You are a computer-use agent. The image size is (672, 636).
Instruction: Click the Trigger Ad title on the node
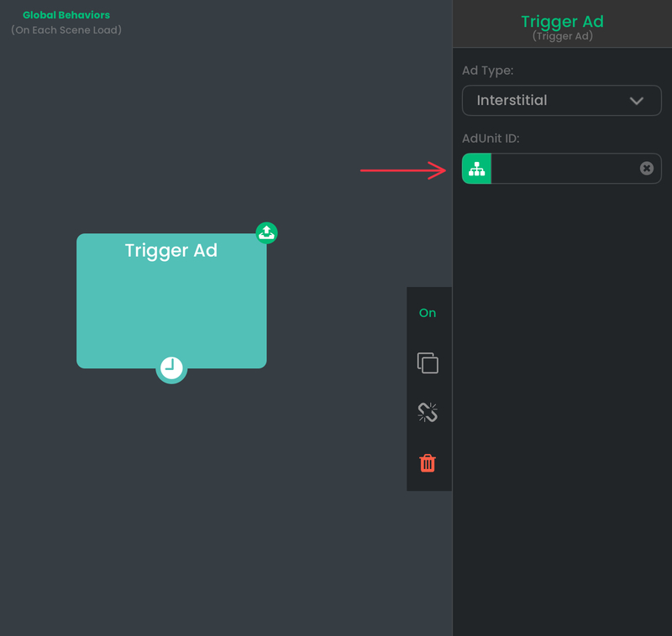point(171,251)
